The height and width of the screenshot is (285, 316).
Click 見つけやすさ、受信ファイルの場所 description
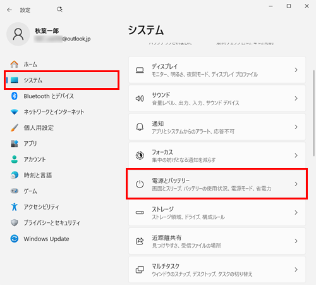tap(186, 246)
